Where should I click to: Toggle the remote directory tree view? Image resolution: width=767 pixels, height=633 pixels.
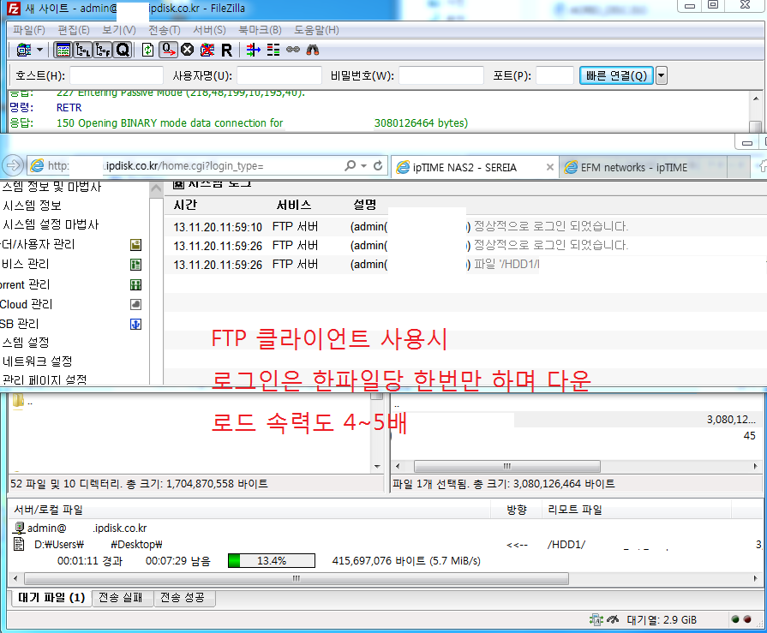102,50
